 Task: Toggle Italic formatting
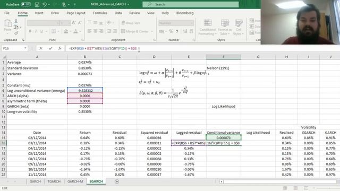pos(36,31)
